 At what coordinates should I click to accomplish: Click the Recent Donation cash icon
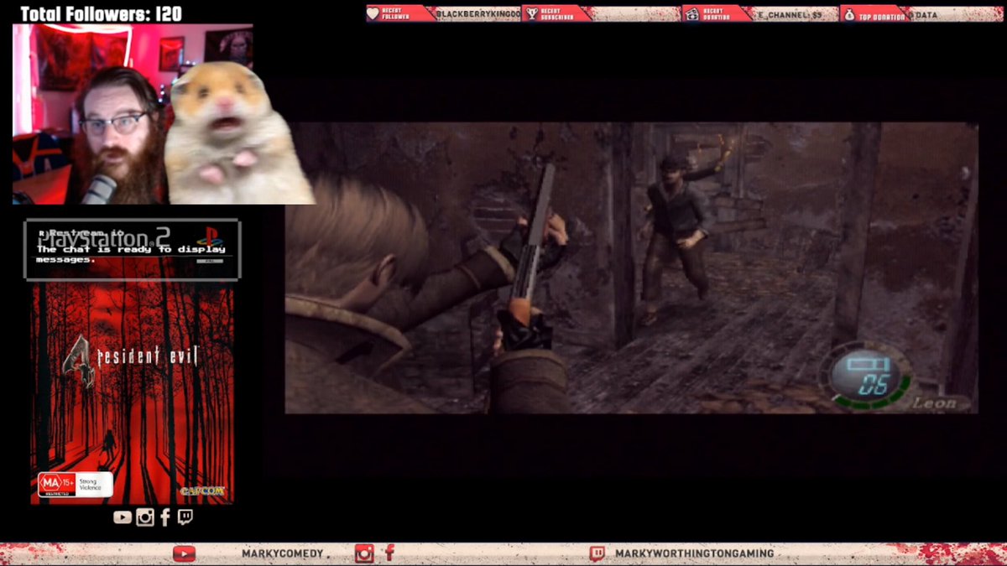tap(691, 13)
